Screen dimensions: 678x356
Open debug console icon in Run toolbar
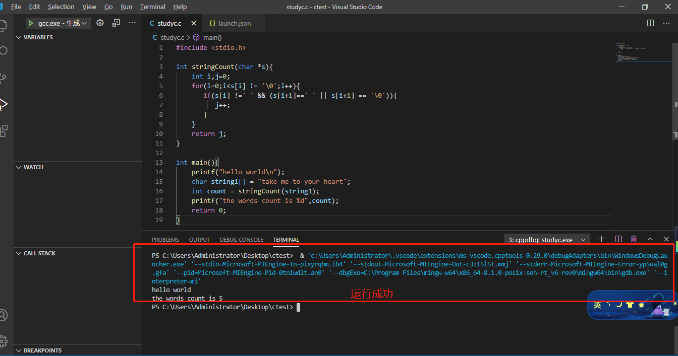(x=116, y=23)
